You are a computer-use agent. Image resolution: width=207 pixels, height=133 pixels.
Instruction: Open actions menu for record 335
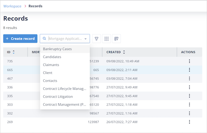(189, 96)
